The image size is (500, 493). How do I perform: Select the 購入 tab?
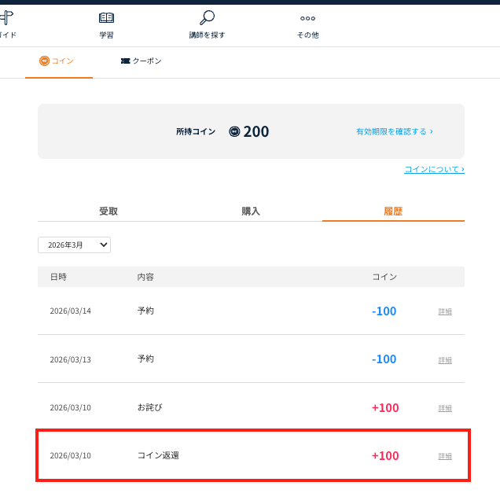coord(251,211)
